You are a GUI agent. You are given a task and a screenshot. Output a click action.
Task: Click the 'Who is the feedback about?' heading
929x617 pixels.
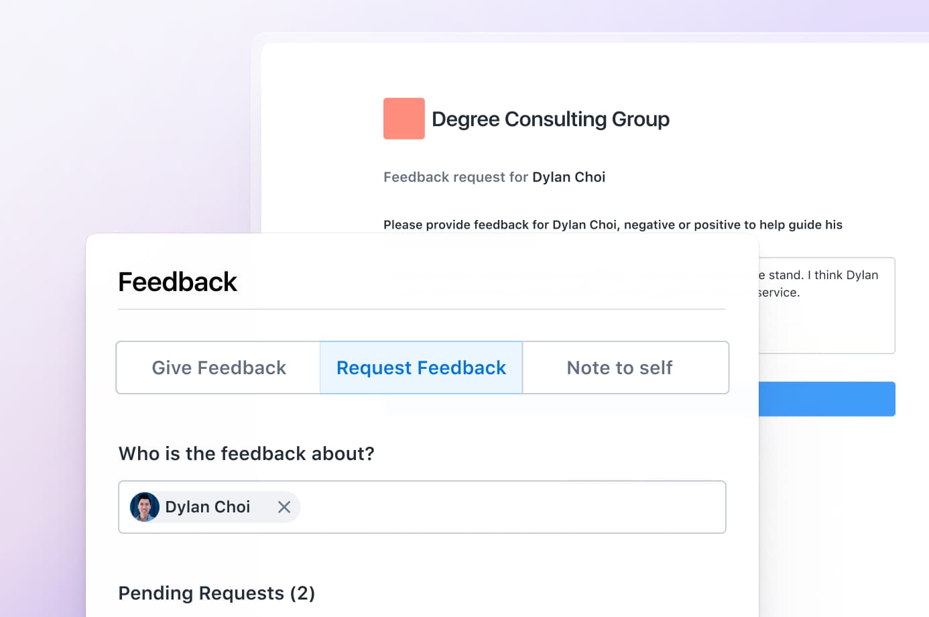pyautogui.click(x=247, y=453)
